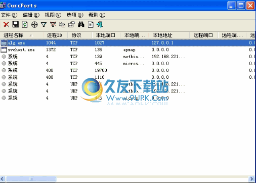Sort by 进程名称 column header
The width and height of the screenshot is (256, 183).
point(22,35)
